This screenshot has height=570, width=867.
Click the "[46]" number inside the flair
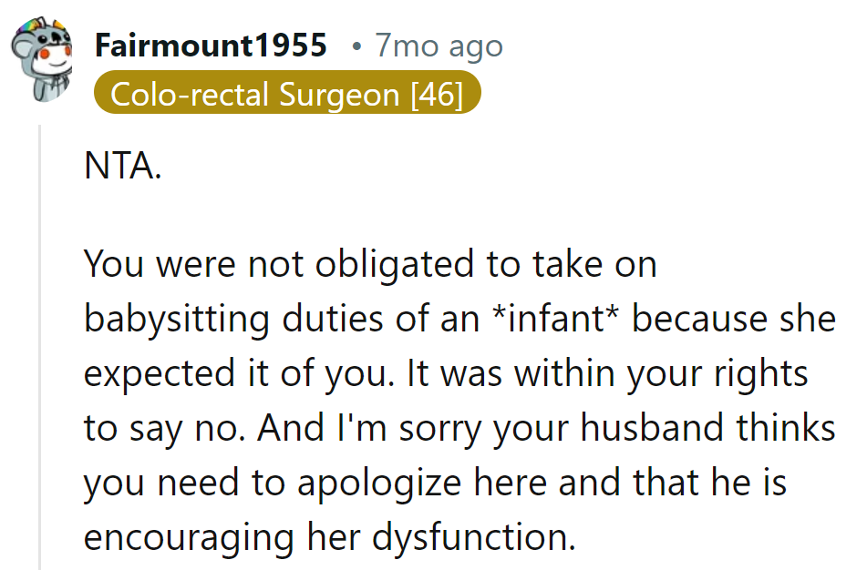pyautogui.click(x=438, y=94)
